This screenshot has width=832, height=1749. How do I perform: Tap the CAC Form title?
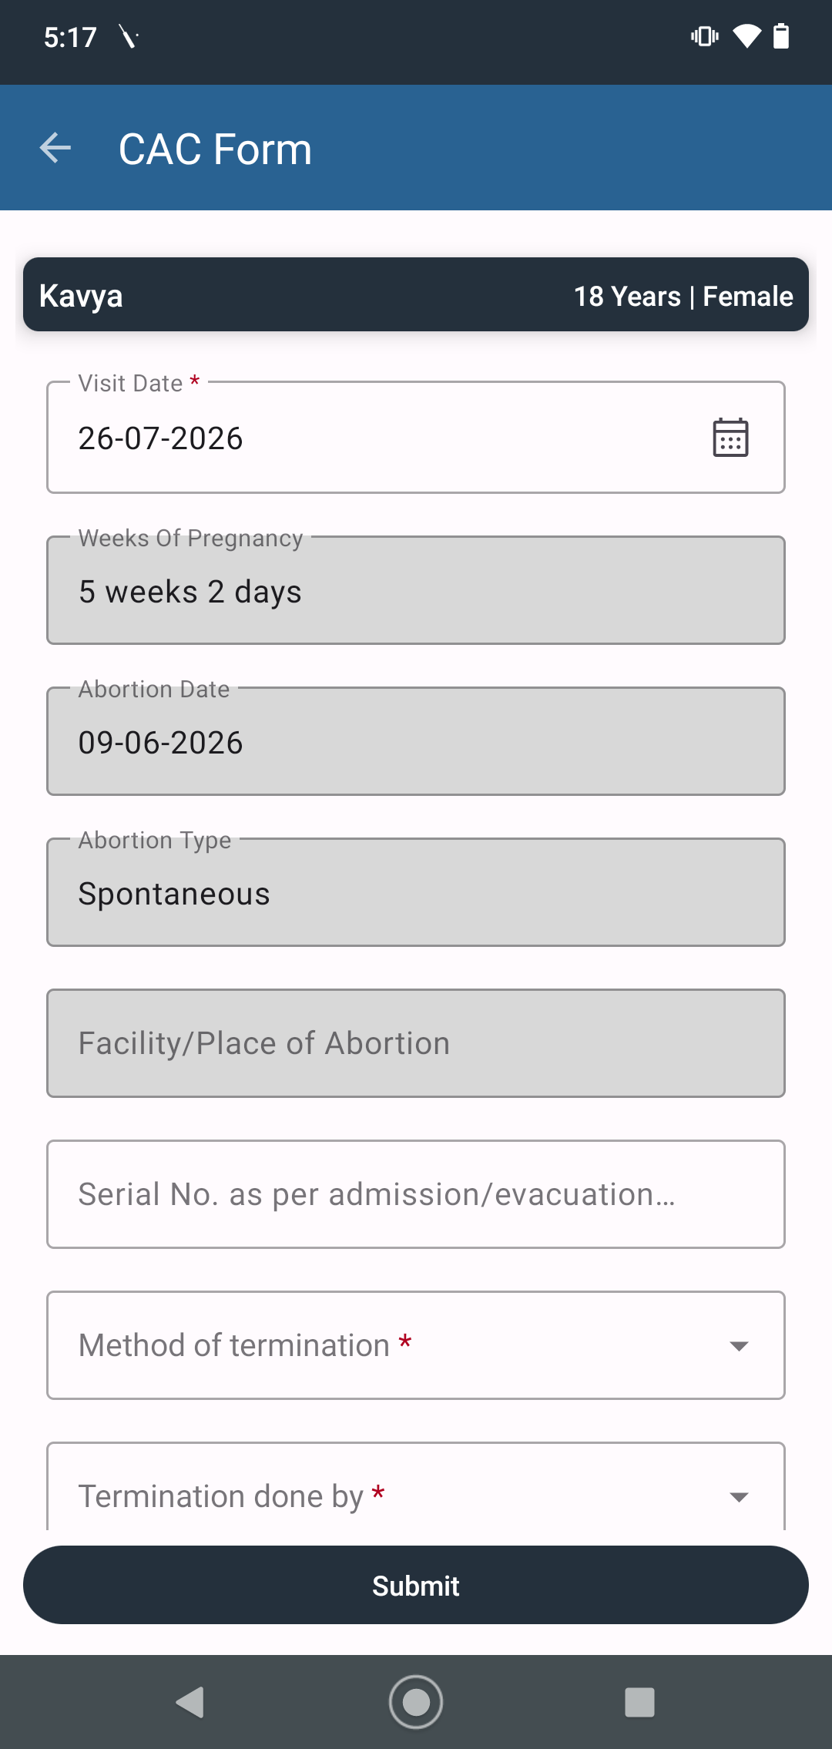coord(215,149)
